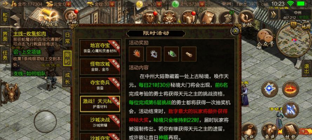Click the first activity reward item
The height and width of the screenshot is (140, 312).
pyautogui.click(x=136, y=54)
